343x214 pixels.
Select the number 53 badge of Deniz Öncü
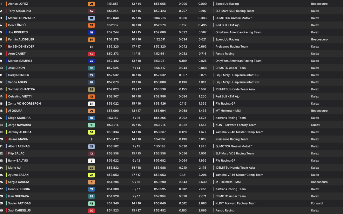point(91,25)
